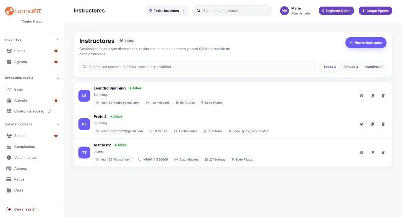This screenshot has width=402, height=217.
Task: Collapse the Operación Diaria section
Action: pos(57,78)
